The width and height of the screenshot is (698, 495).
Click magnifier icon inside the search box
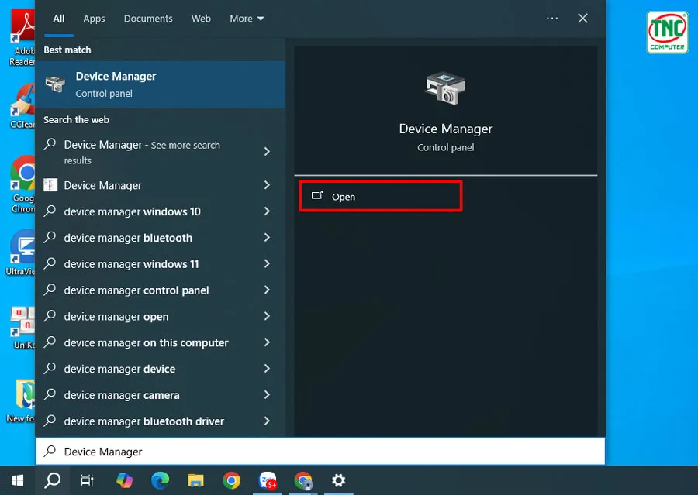pos(50,451)
